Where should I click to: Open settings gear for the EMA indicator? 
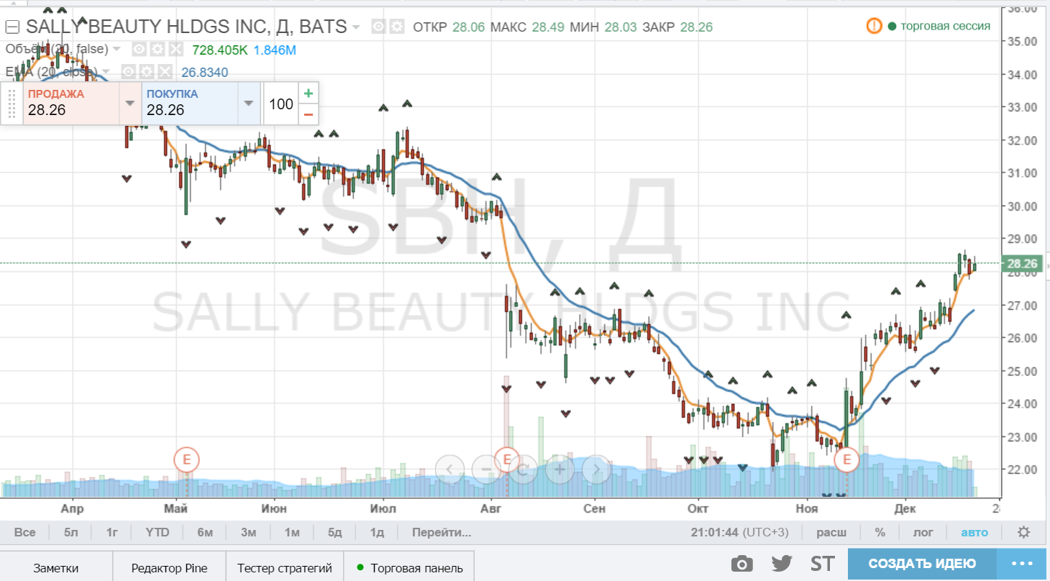point(147,72)
